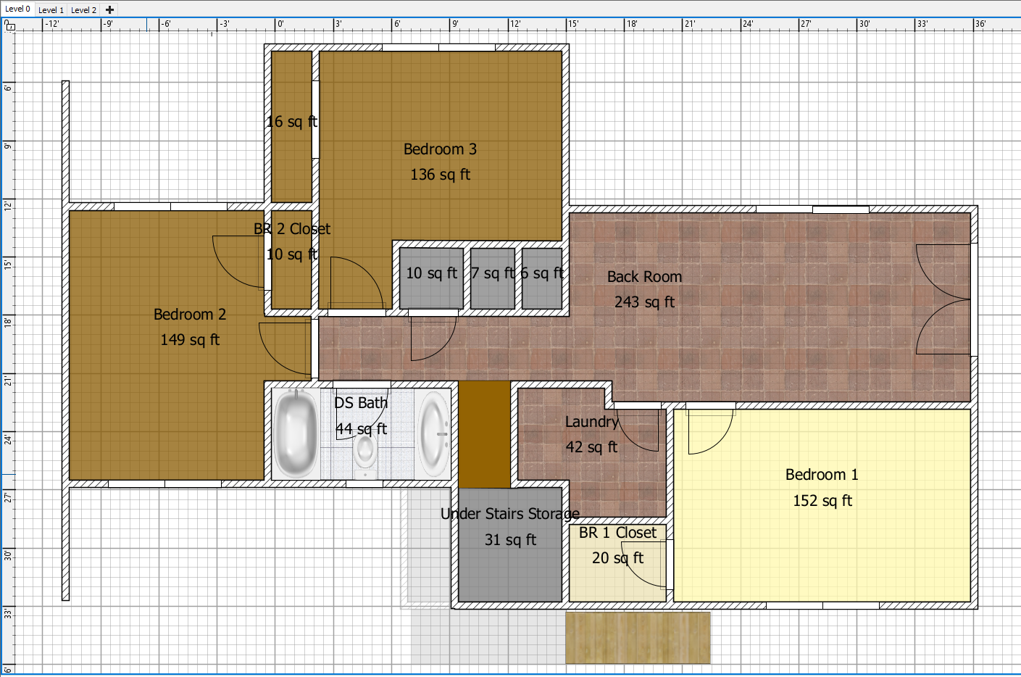This screenshot has height=677, width=1021.
Task: Click the BR 2 Closet label
Action: pyautogui.click(x=292, y=229)
